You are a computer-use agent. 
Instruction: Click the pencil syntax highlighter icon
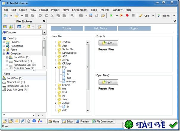pyautogui.click(x=141, y=16)
